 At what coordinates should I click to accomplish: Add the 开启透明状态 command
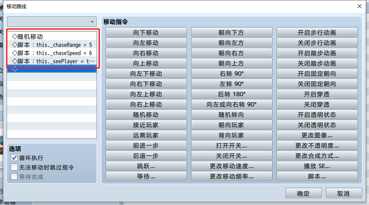317,115
